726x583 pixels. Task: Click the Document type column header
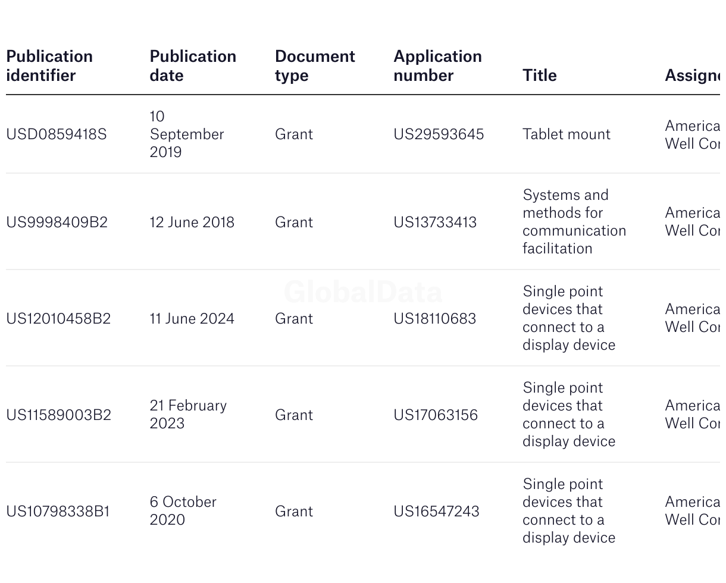315,66
